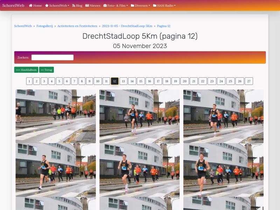Expand the Foto- & Film dropdown menu
This screenshot has width=280, height=210.
click(116, 6)
